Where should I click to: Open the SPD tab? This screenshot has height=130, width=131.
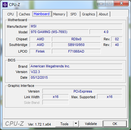click(x=74, y=14)
